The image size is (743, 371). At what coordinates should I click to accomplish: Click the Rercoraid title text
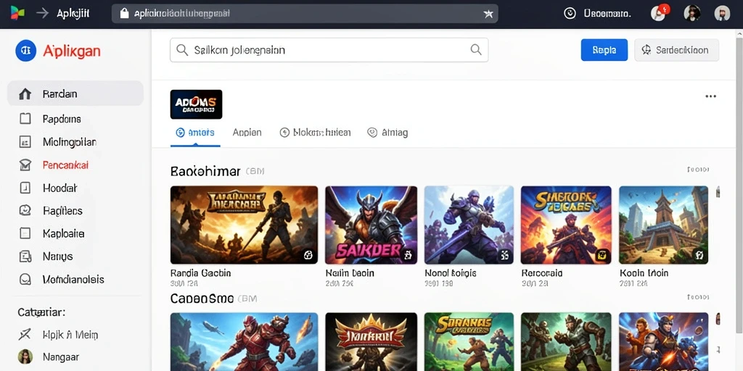(x=541, y=273)
